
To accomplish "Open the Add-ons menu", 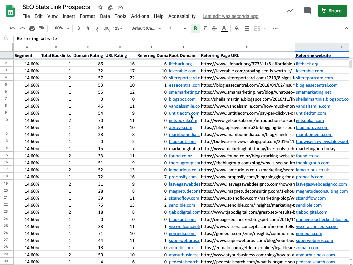I will [140, 16].
